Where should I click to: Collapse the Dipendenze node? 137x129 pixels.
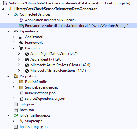pyautogui.click(x=8, y=31)
